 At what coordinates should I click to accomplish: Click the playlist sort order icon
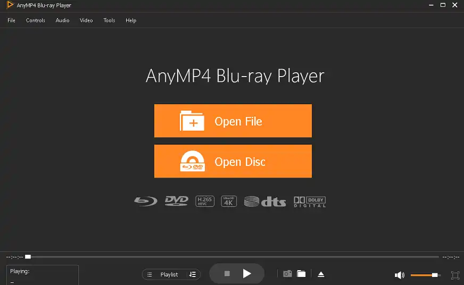192,274
